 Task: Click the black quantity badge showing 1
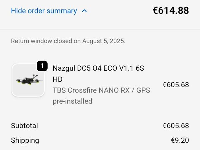tap(42, 66)
